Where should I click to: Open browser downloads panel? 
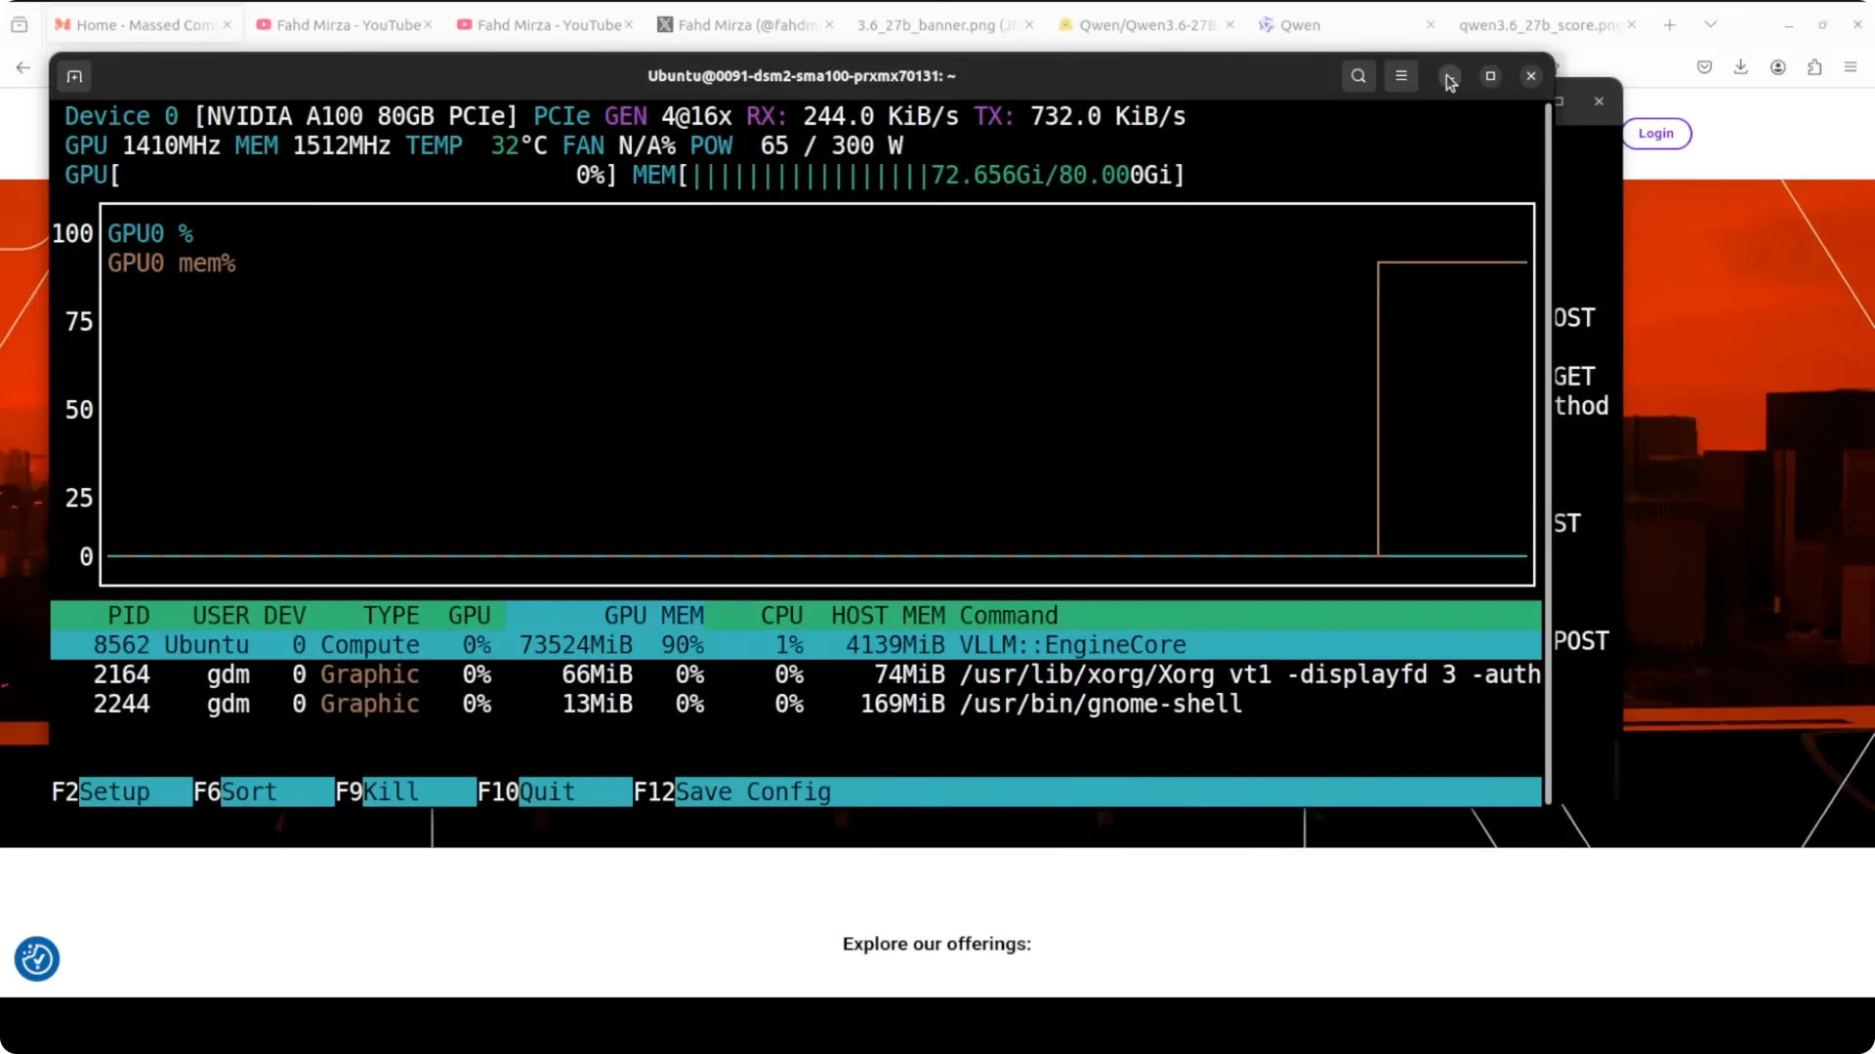click(x=1740, y=67)
